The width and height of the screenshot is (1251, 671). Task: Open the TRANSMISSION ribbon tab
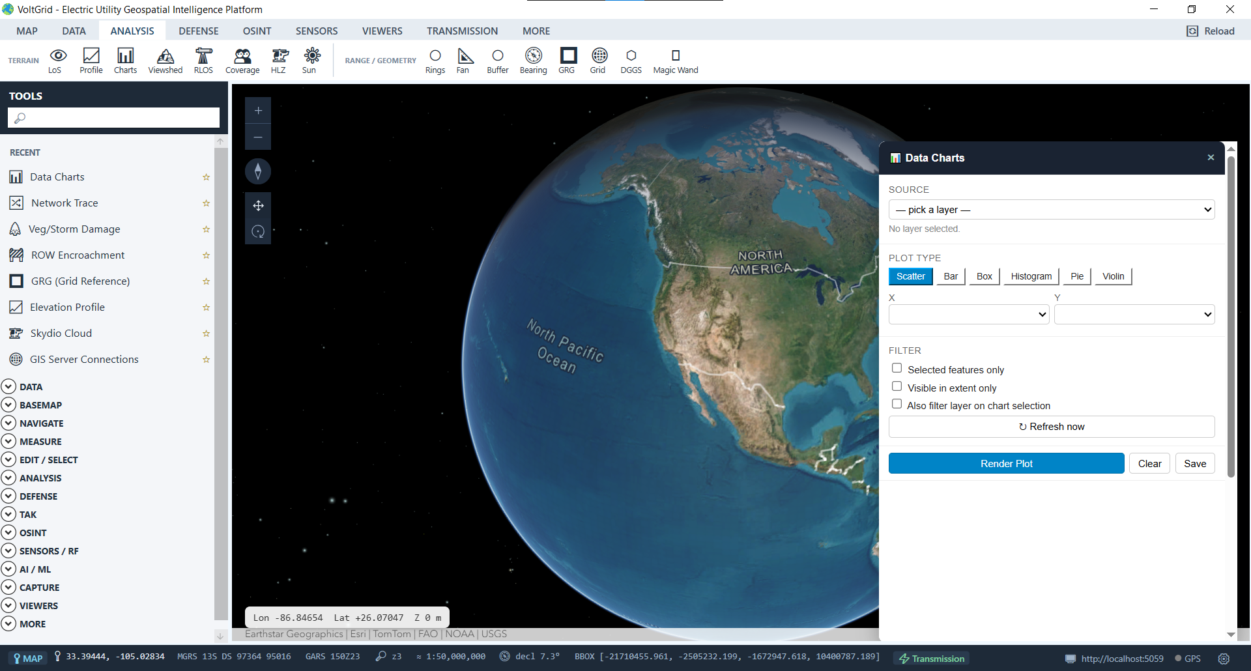click(462, 31)
